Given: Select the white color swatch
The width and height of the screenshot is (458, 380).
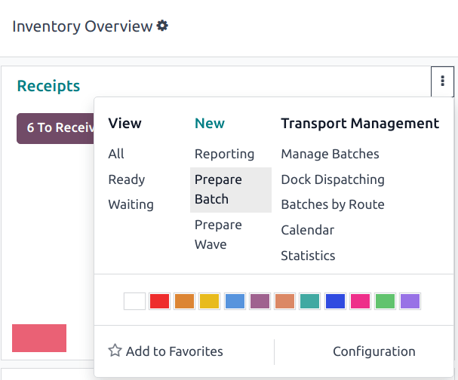Looking at the screenshot, I should (x=134, y=302).
